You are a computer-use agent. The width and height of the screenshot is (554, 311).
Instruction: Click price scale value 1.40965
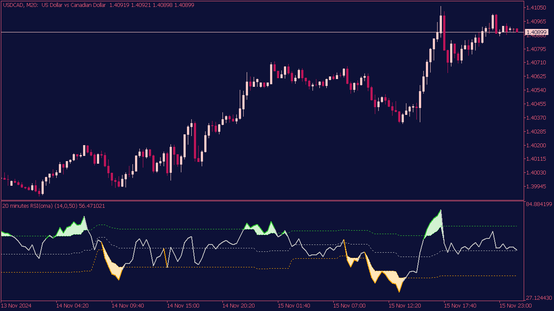click(x=535, y=21)
